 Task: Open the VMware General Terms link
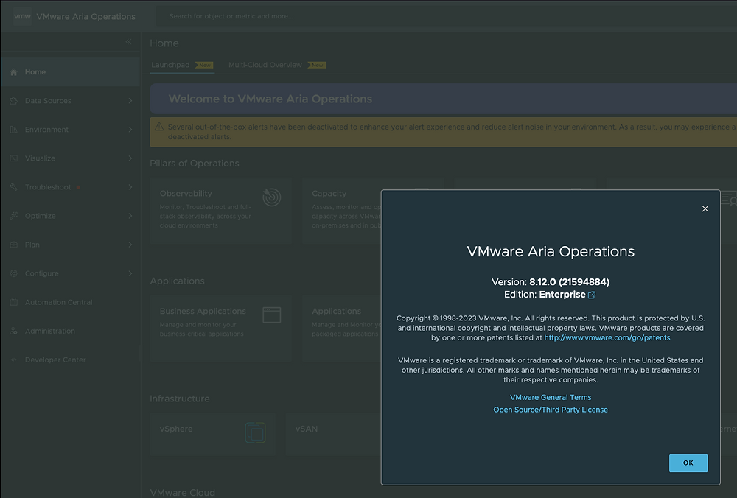pyautogui.click(x=551, y=397)
